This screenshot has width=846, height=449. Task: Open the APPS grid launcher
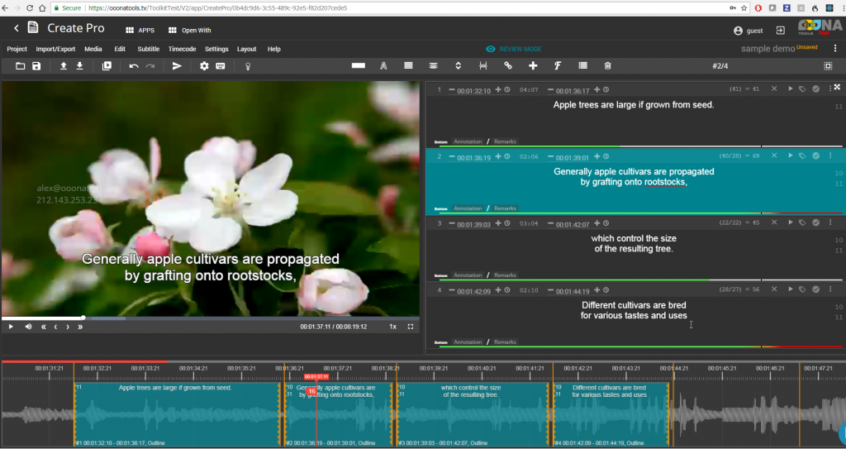point(140,30)
